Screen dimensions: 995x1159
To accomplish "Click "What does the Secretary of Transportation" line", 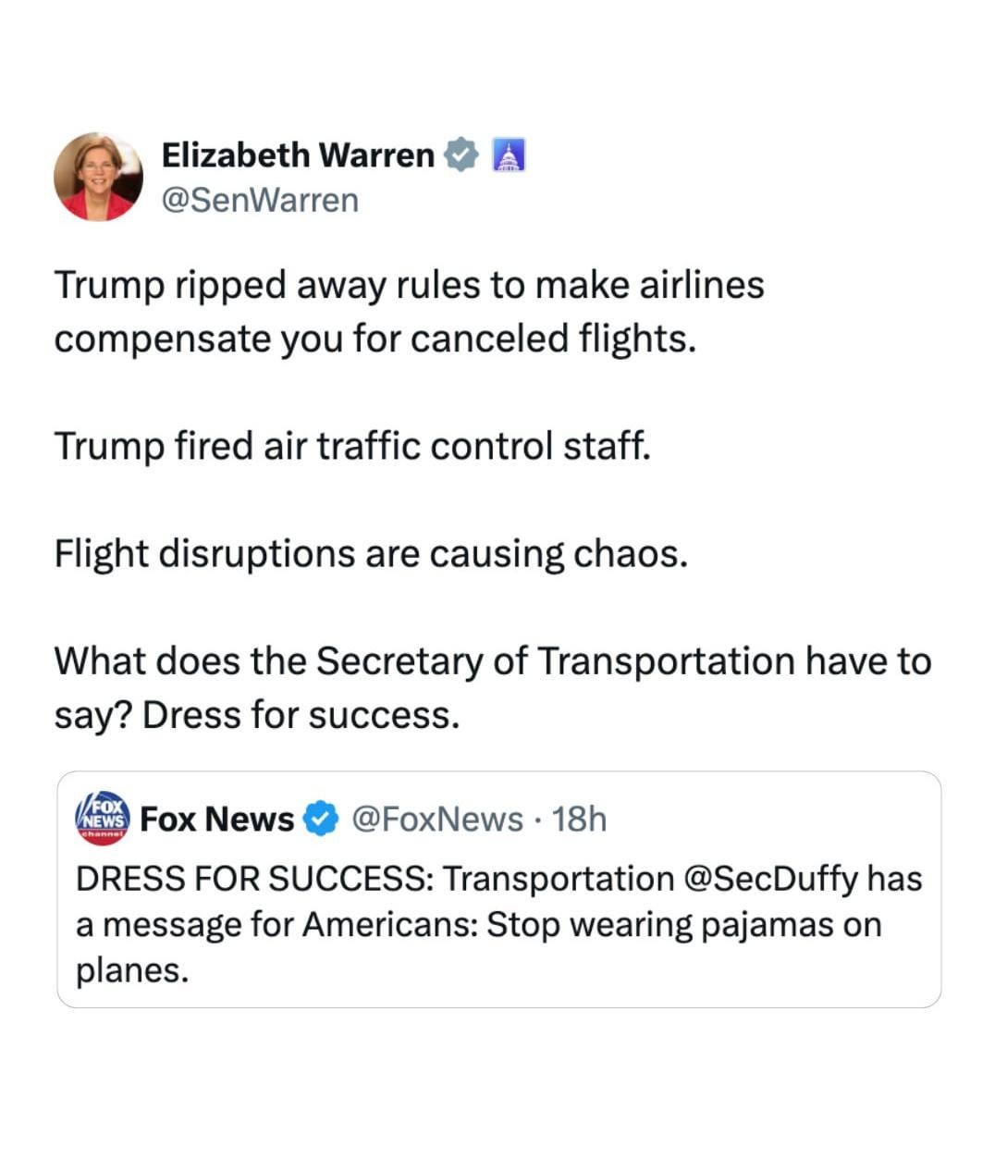I will [492, 661].
